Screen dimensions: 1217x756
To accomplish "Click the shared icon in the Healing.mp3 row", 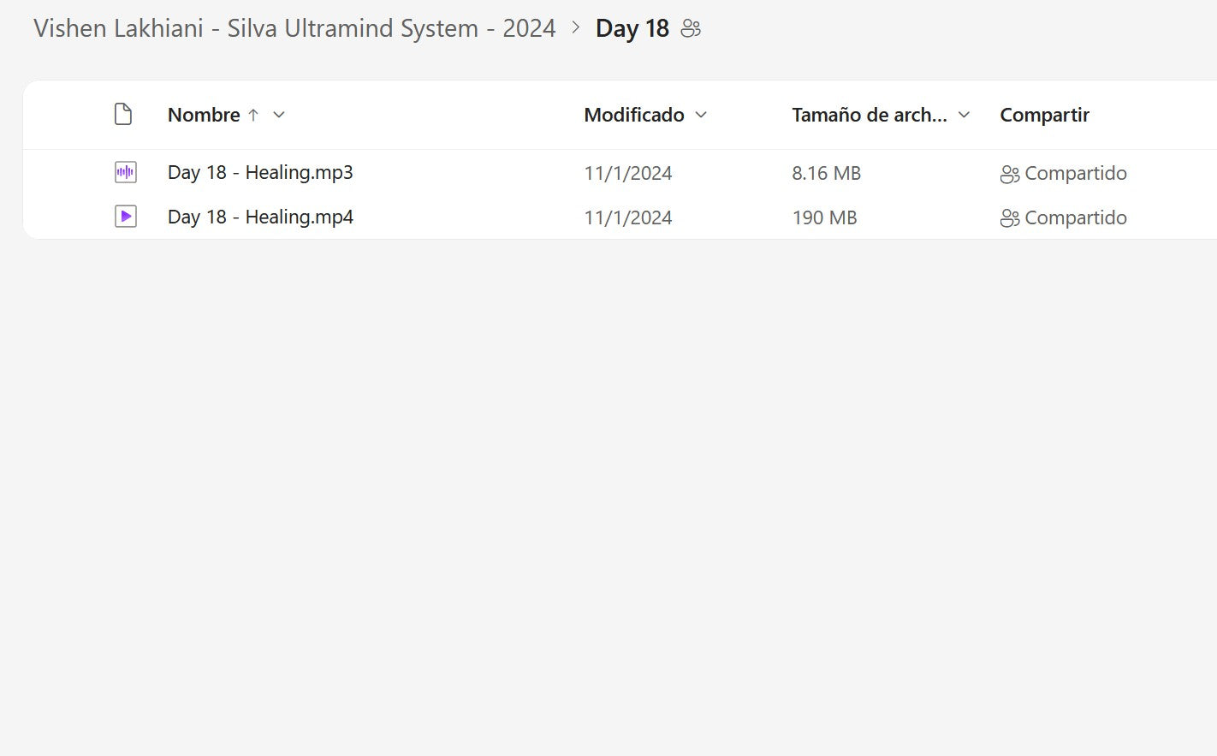I will pyautogui.click(x=1009, y=174).
